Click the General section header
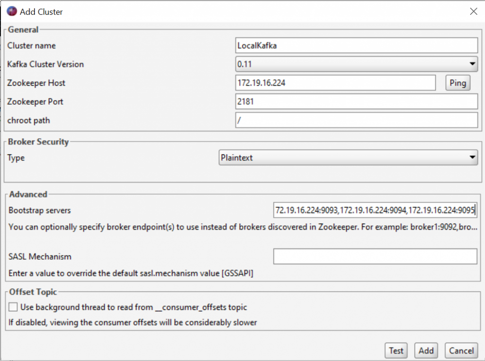 tap(23, 29)
